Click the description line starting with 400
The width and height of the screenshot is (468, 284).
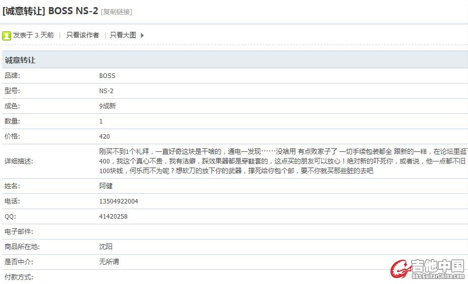[x=282, y=161]
